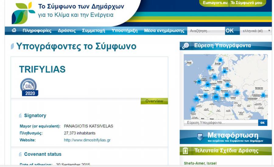Click the home icon in navigation bar
274x167 pixels.
point(14,30)
